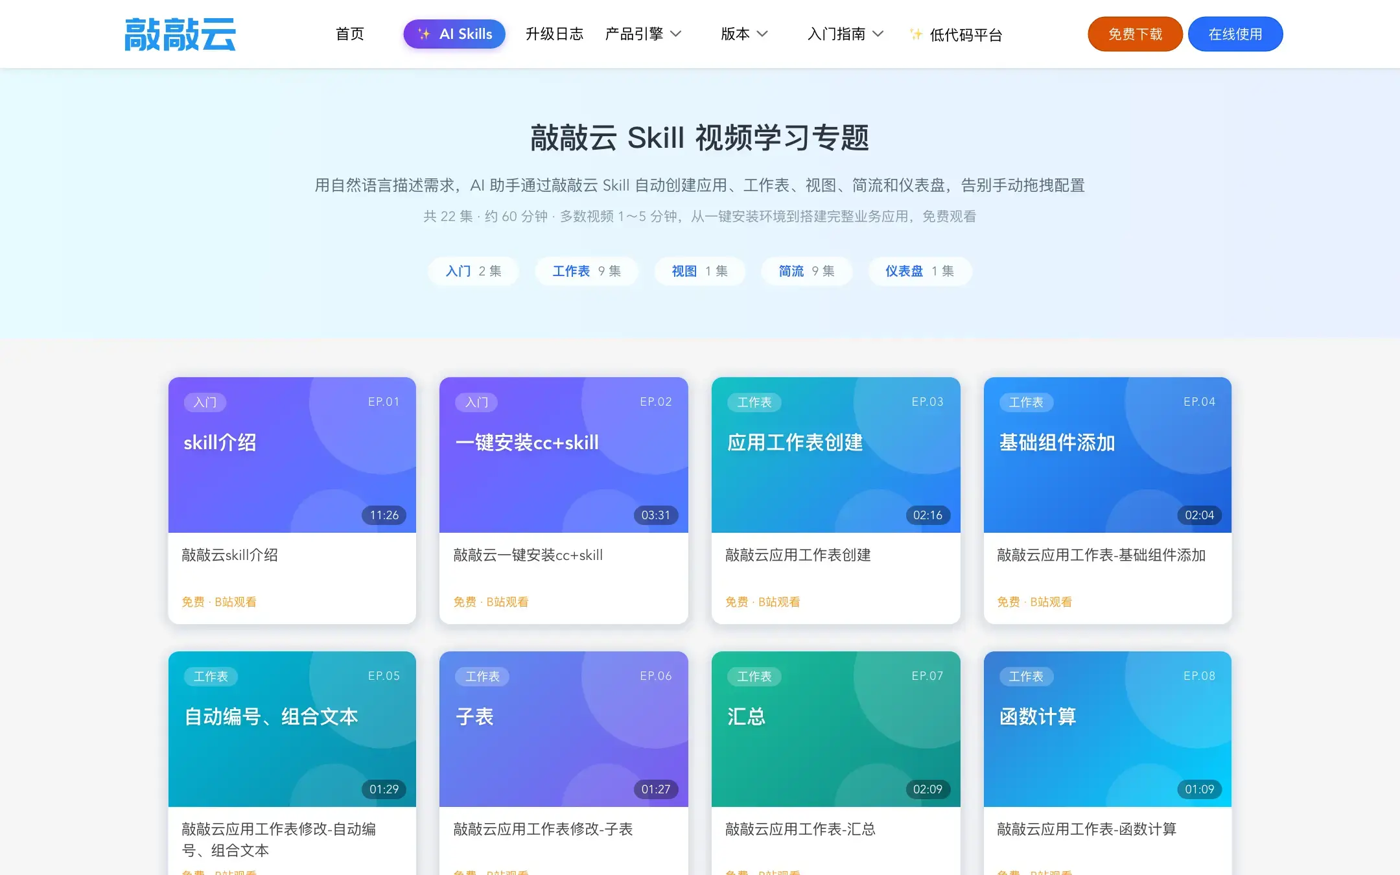Open the EP.06 子表 video thumbnail
Image resolution: width=1400 pixels, height=875 pixels.
coord(564,729)
